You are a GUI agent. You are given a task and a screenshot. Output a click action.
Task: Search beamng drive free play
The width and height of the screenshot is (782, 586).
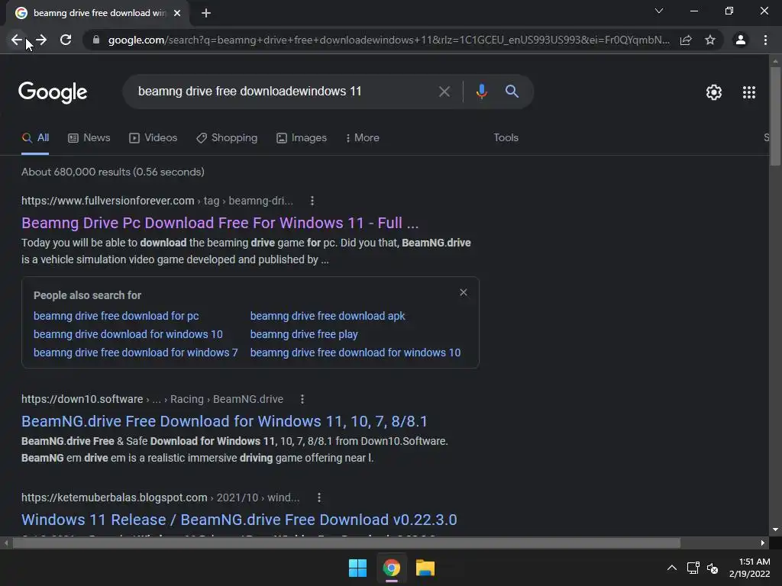pyautogui.click(x=304, y=334)
